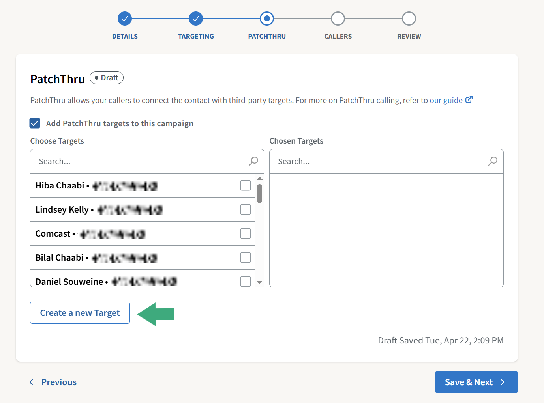Click the Save & Next button
This screenshot has height=403, width=544.
click(x=476, y=382)
